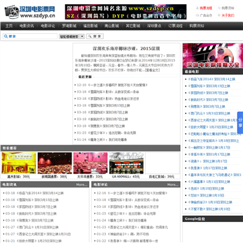This screenshot has width=243, height=243.
Task: Open the 购票流程 link with person icon
Action: (204, 8)
